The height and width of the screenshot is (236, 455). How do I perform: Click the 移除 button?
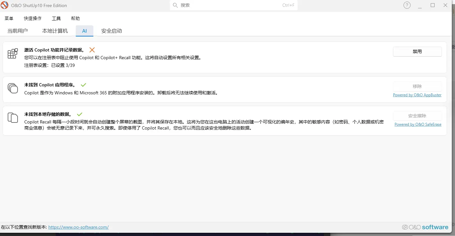(417, 86)
